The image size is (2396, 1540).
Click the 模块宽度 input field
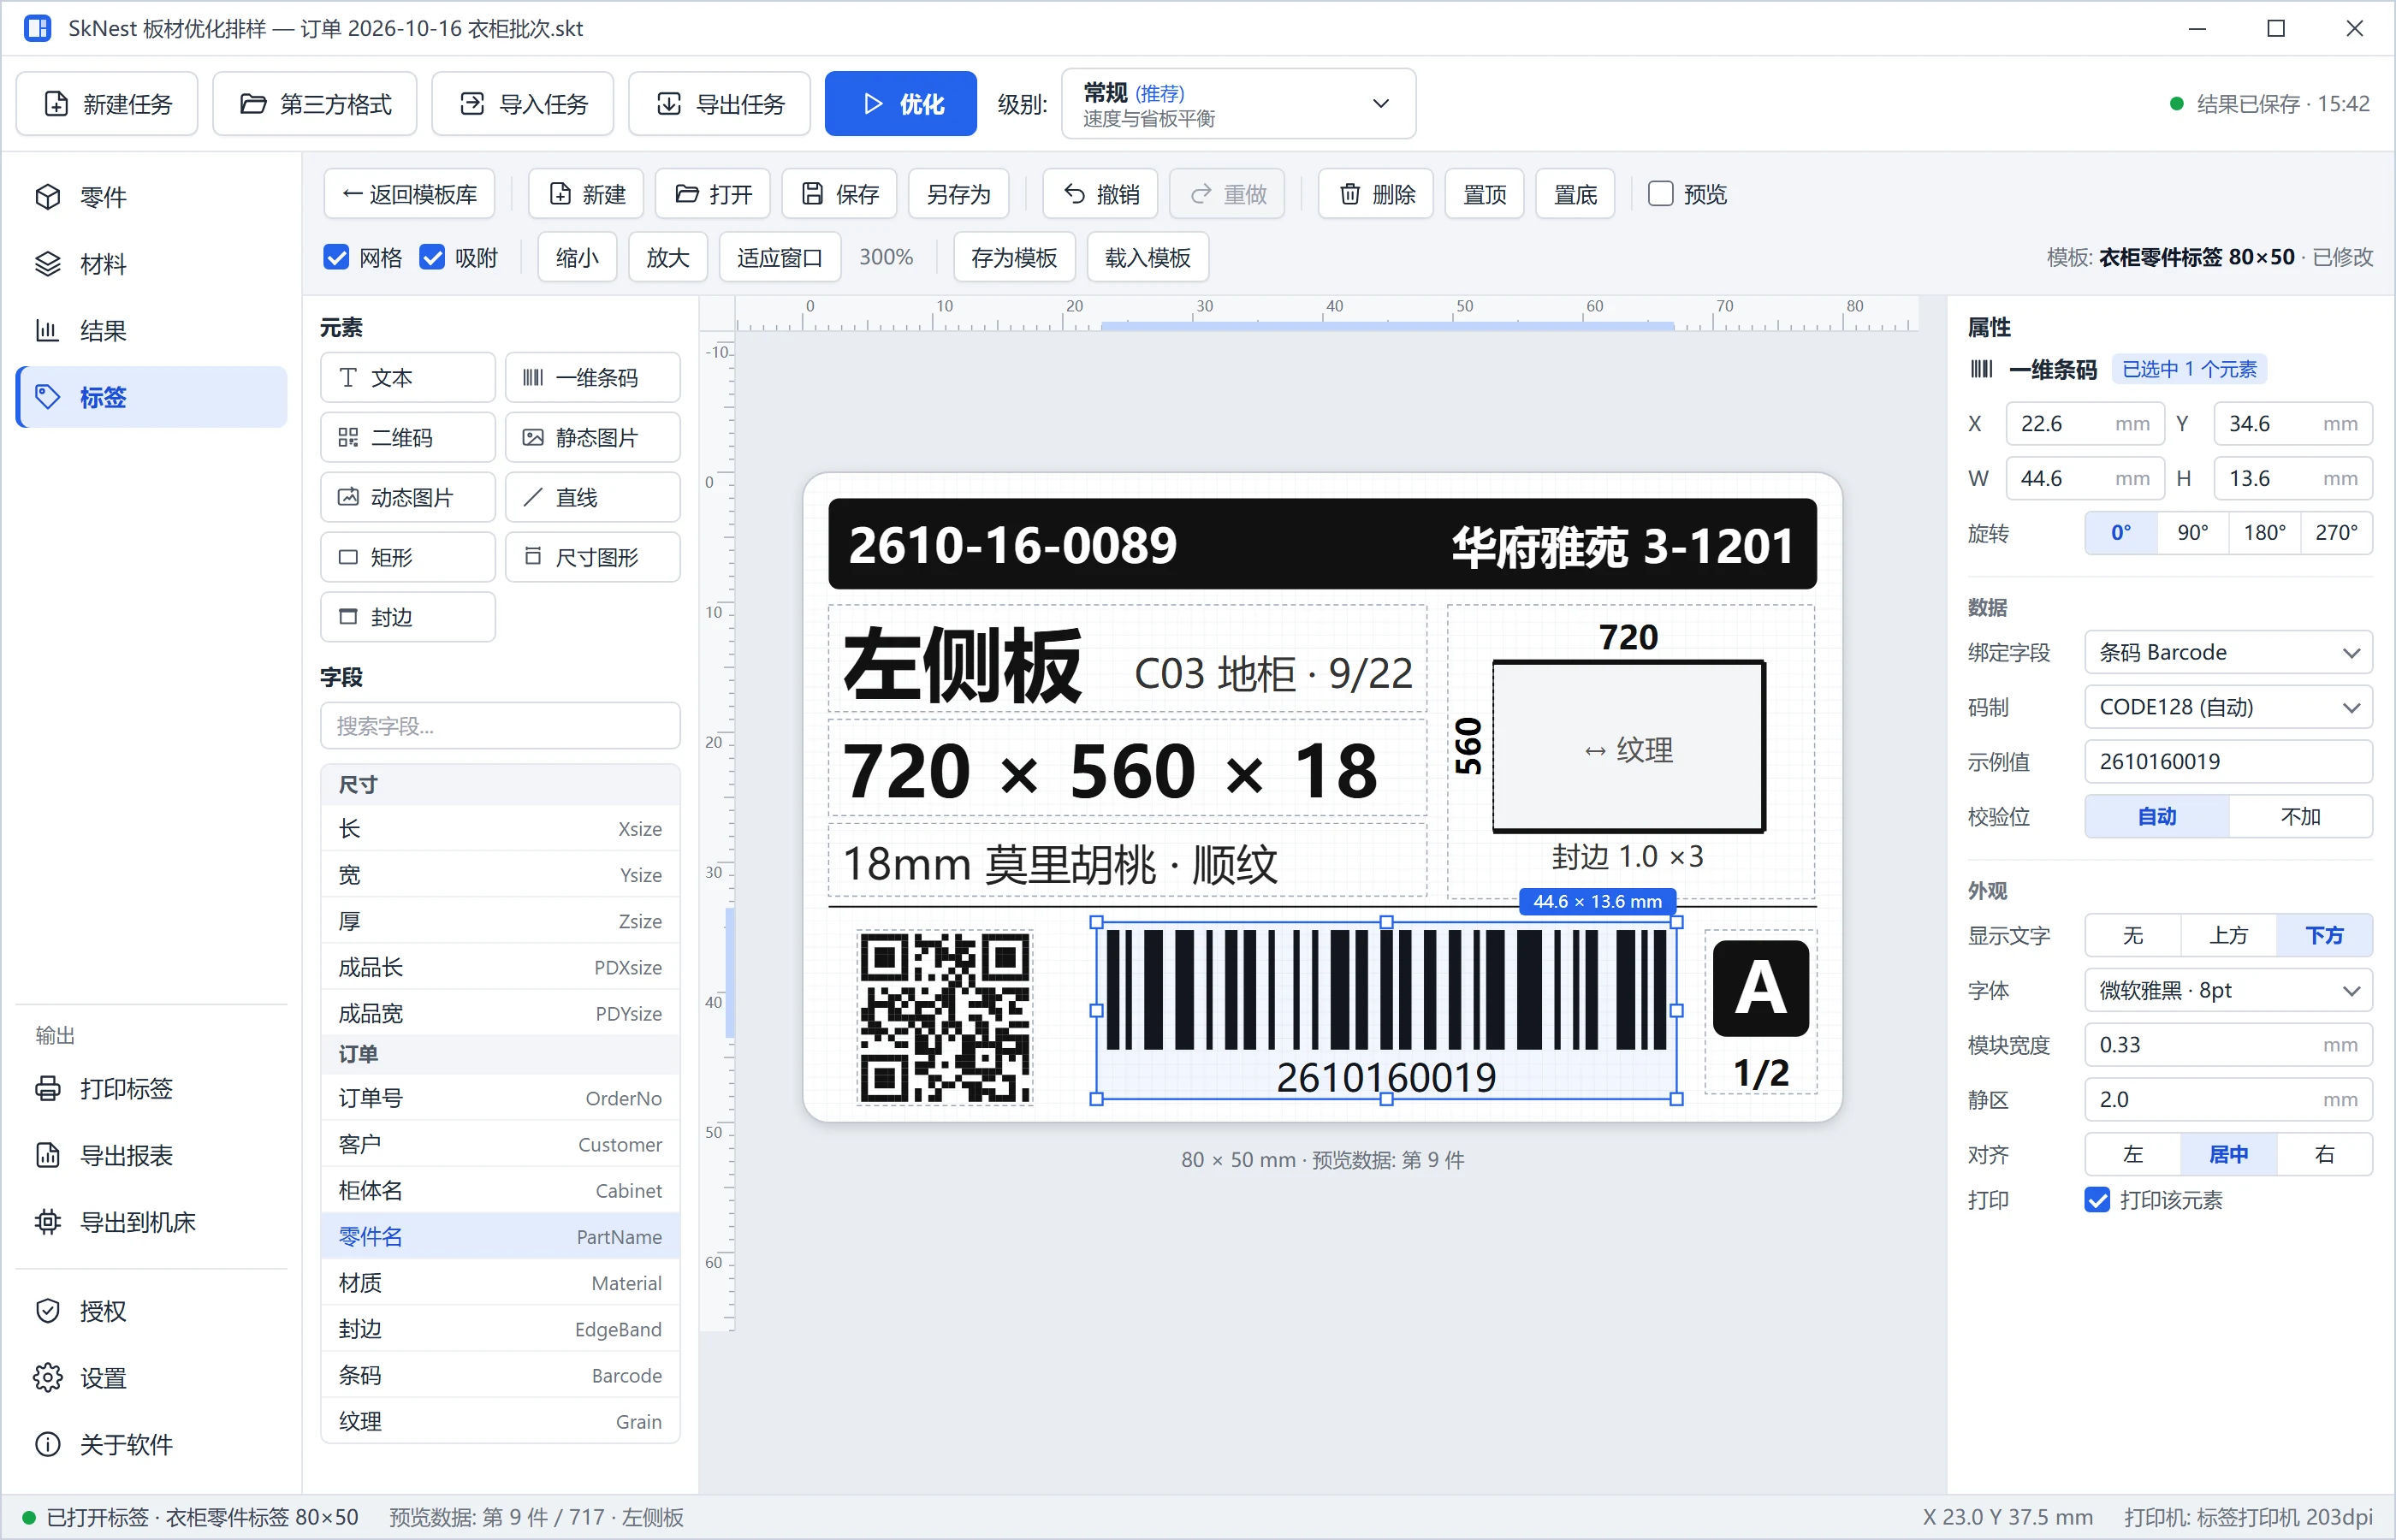tap(2229, 1046)
